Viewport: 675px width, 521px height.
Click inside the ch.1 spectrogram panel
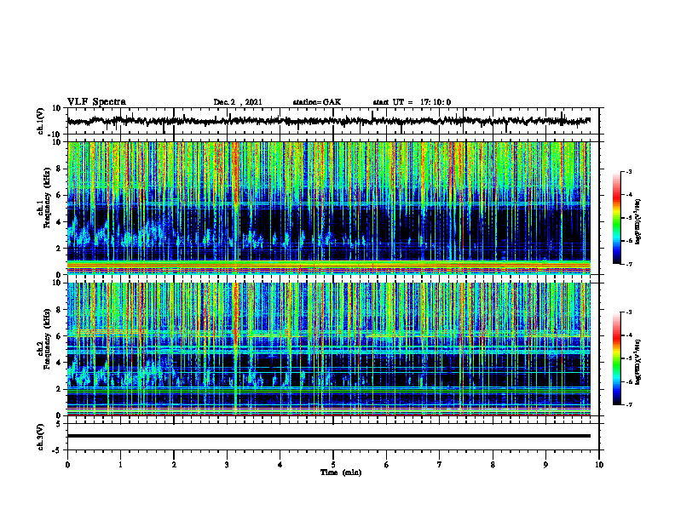click(333, 208)
